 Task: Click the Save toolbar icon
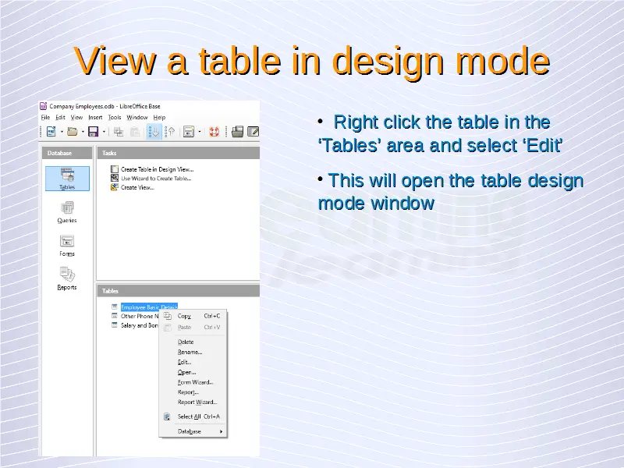tap(93, 132)
